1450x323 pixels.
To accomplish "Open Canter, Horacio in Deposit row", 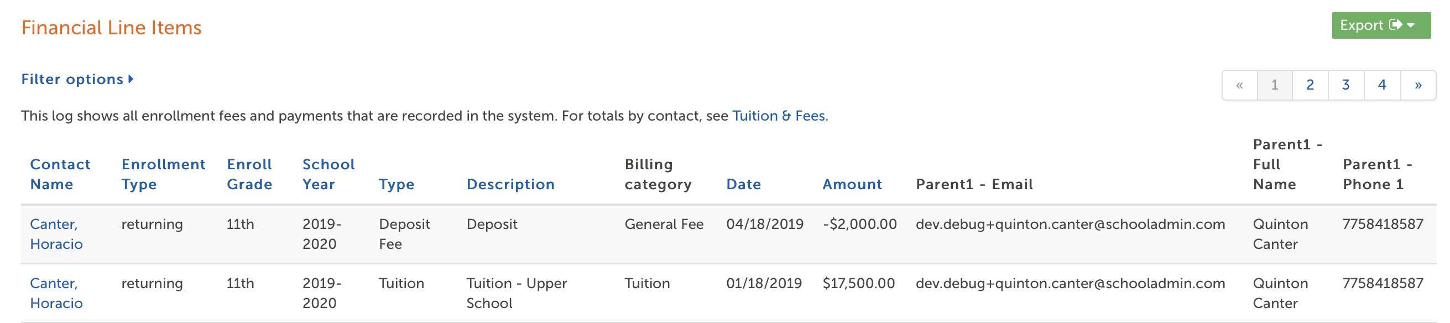I will pos(56,234).
